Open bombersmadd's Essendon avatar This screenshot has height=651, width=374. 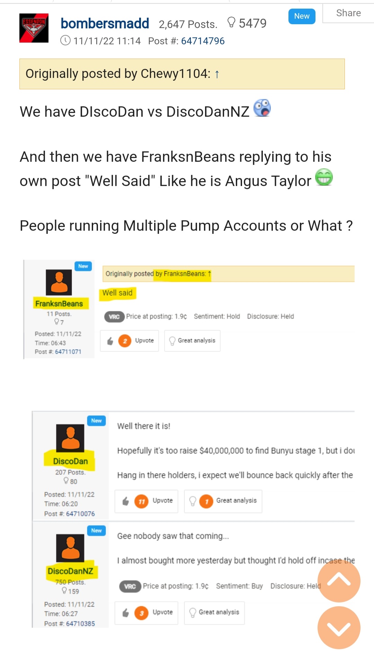(x=34, y=28)
